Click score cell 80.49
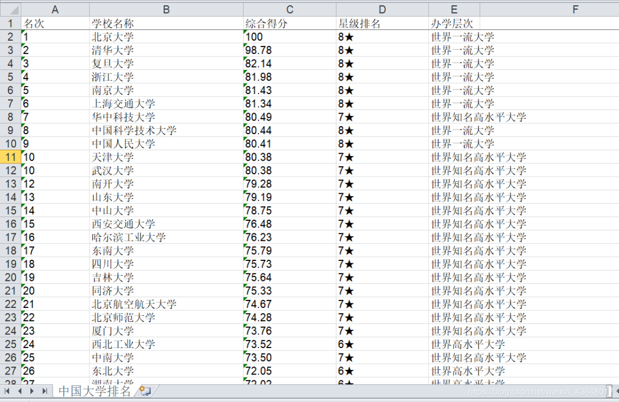 [x=289, y=118]
